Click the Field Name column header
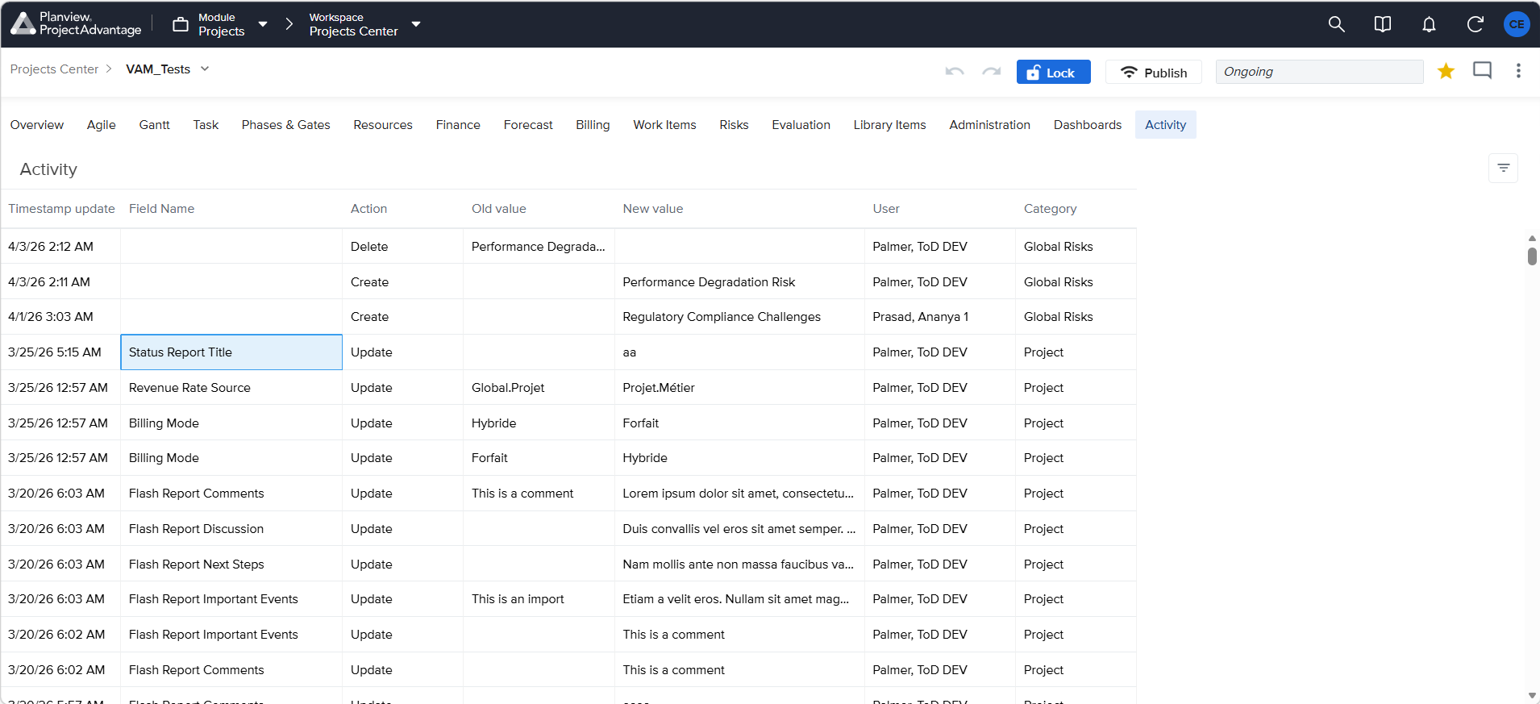The height and width of the screenshot is (704, 1540). coord(161,209)
